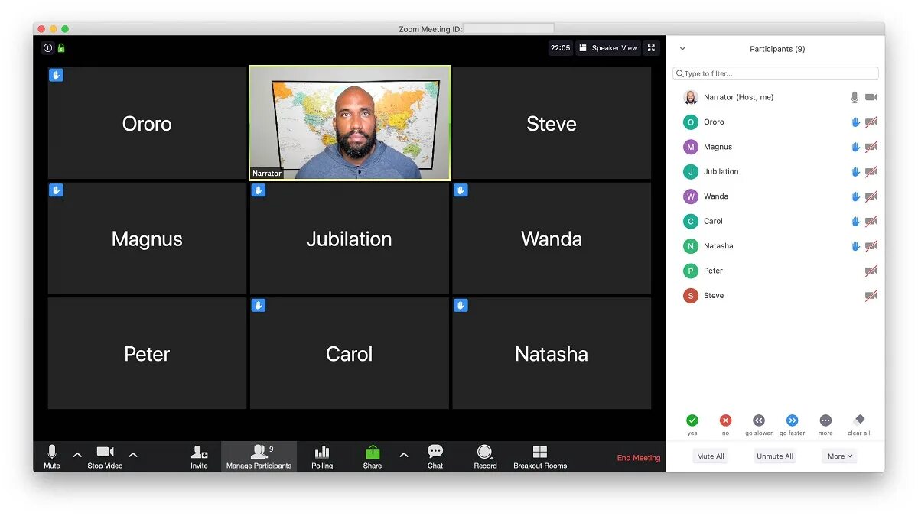Click Steve's muted video icon
This screenshot has height=516, width=918.
tap(871, 296)
